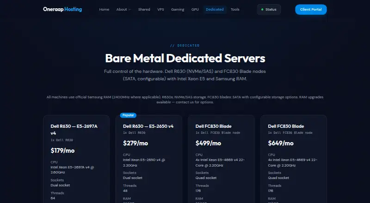This screenshot has width=370, height=203.
Task: Select the Dell FC830 Blade title priced $649/mo
Action: [286, 126]
